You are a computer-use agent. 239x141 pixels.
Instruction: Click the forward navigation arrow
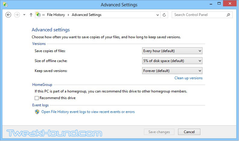click(17, 15)
